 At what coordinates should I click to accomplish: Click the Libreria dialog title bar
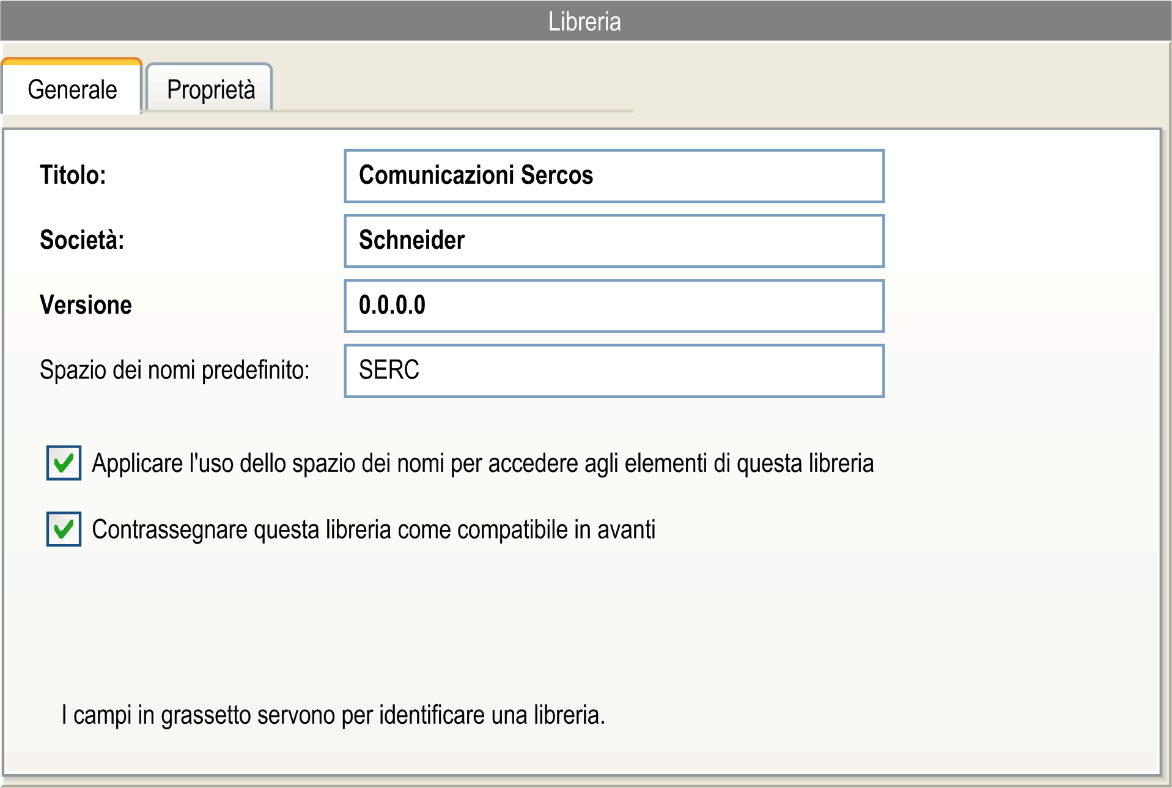[x=584, y=21]
